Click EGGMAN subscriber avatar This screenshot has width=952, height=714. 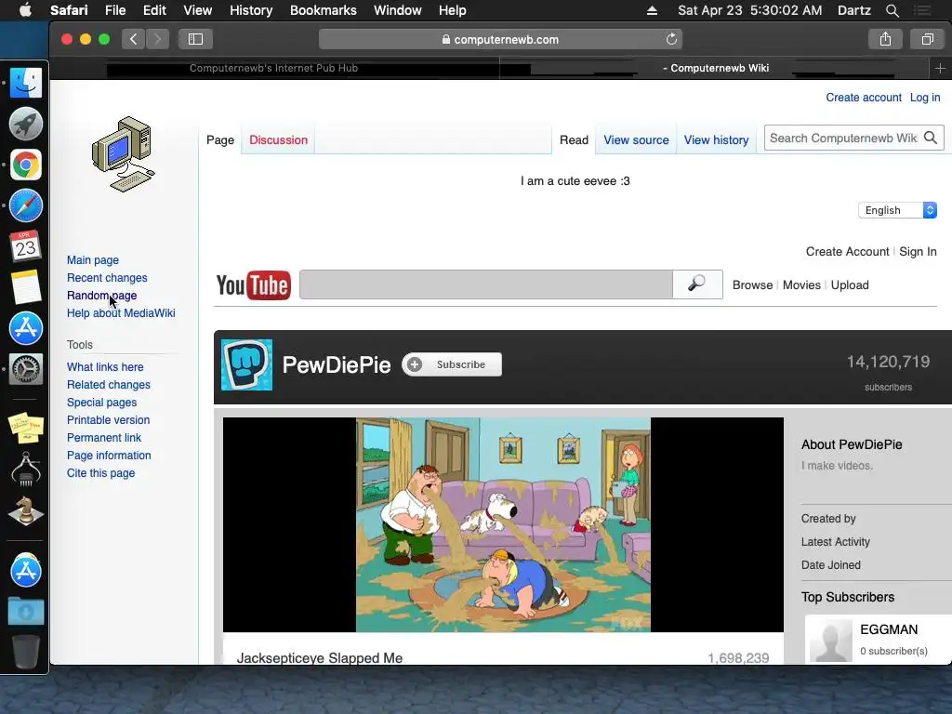click(831, 640)
